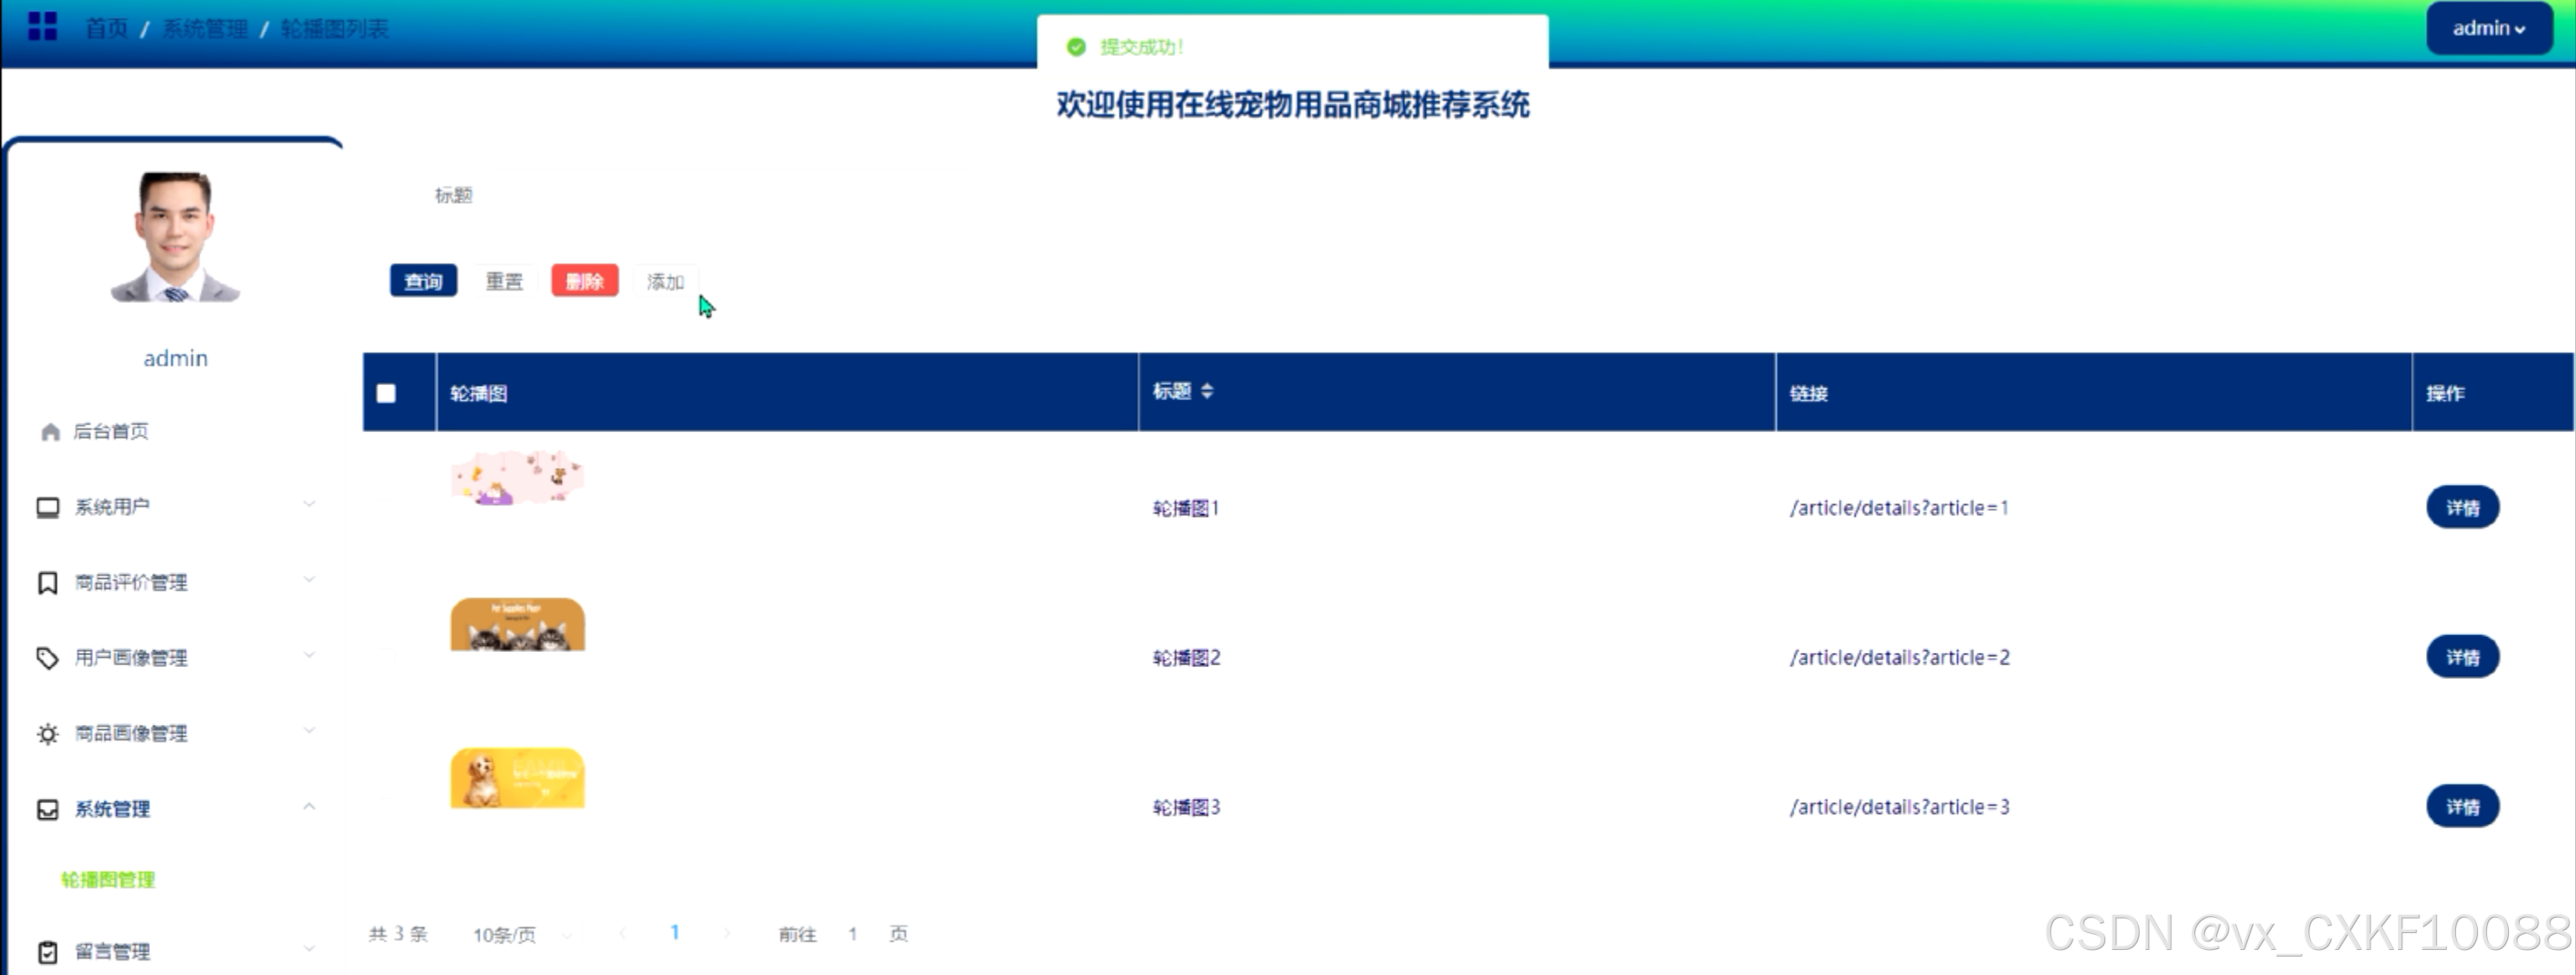Click the clipboard icon for 留言管理

tap(47, 951)
